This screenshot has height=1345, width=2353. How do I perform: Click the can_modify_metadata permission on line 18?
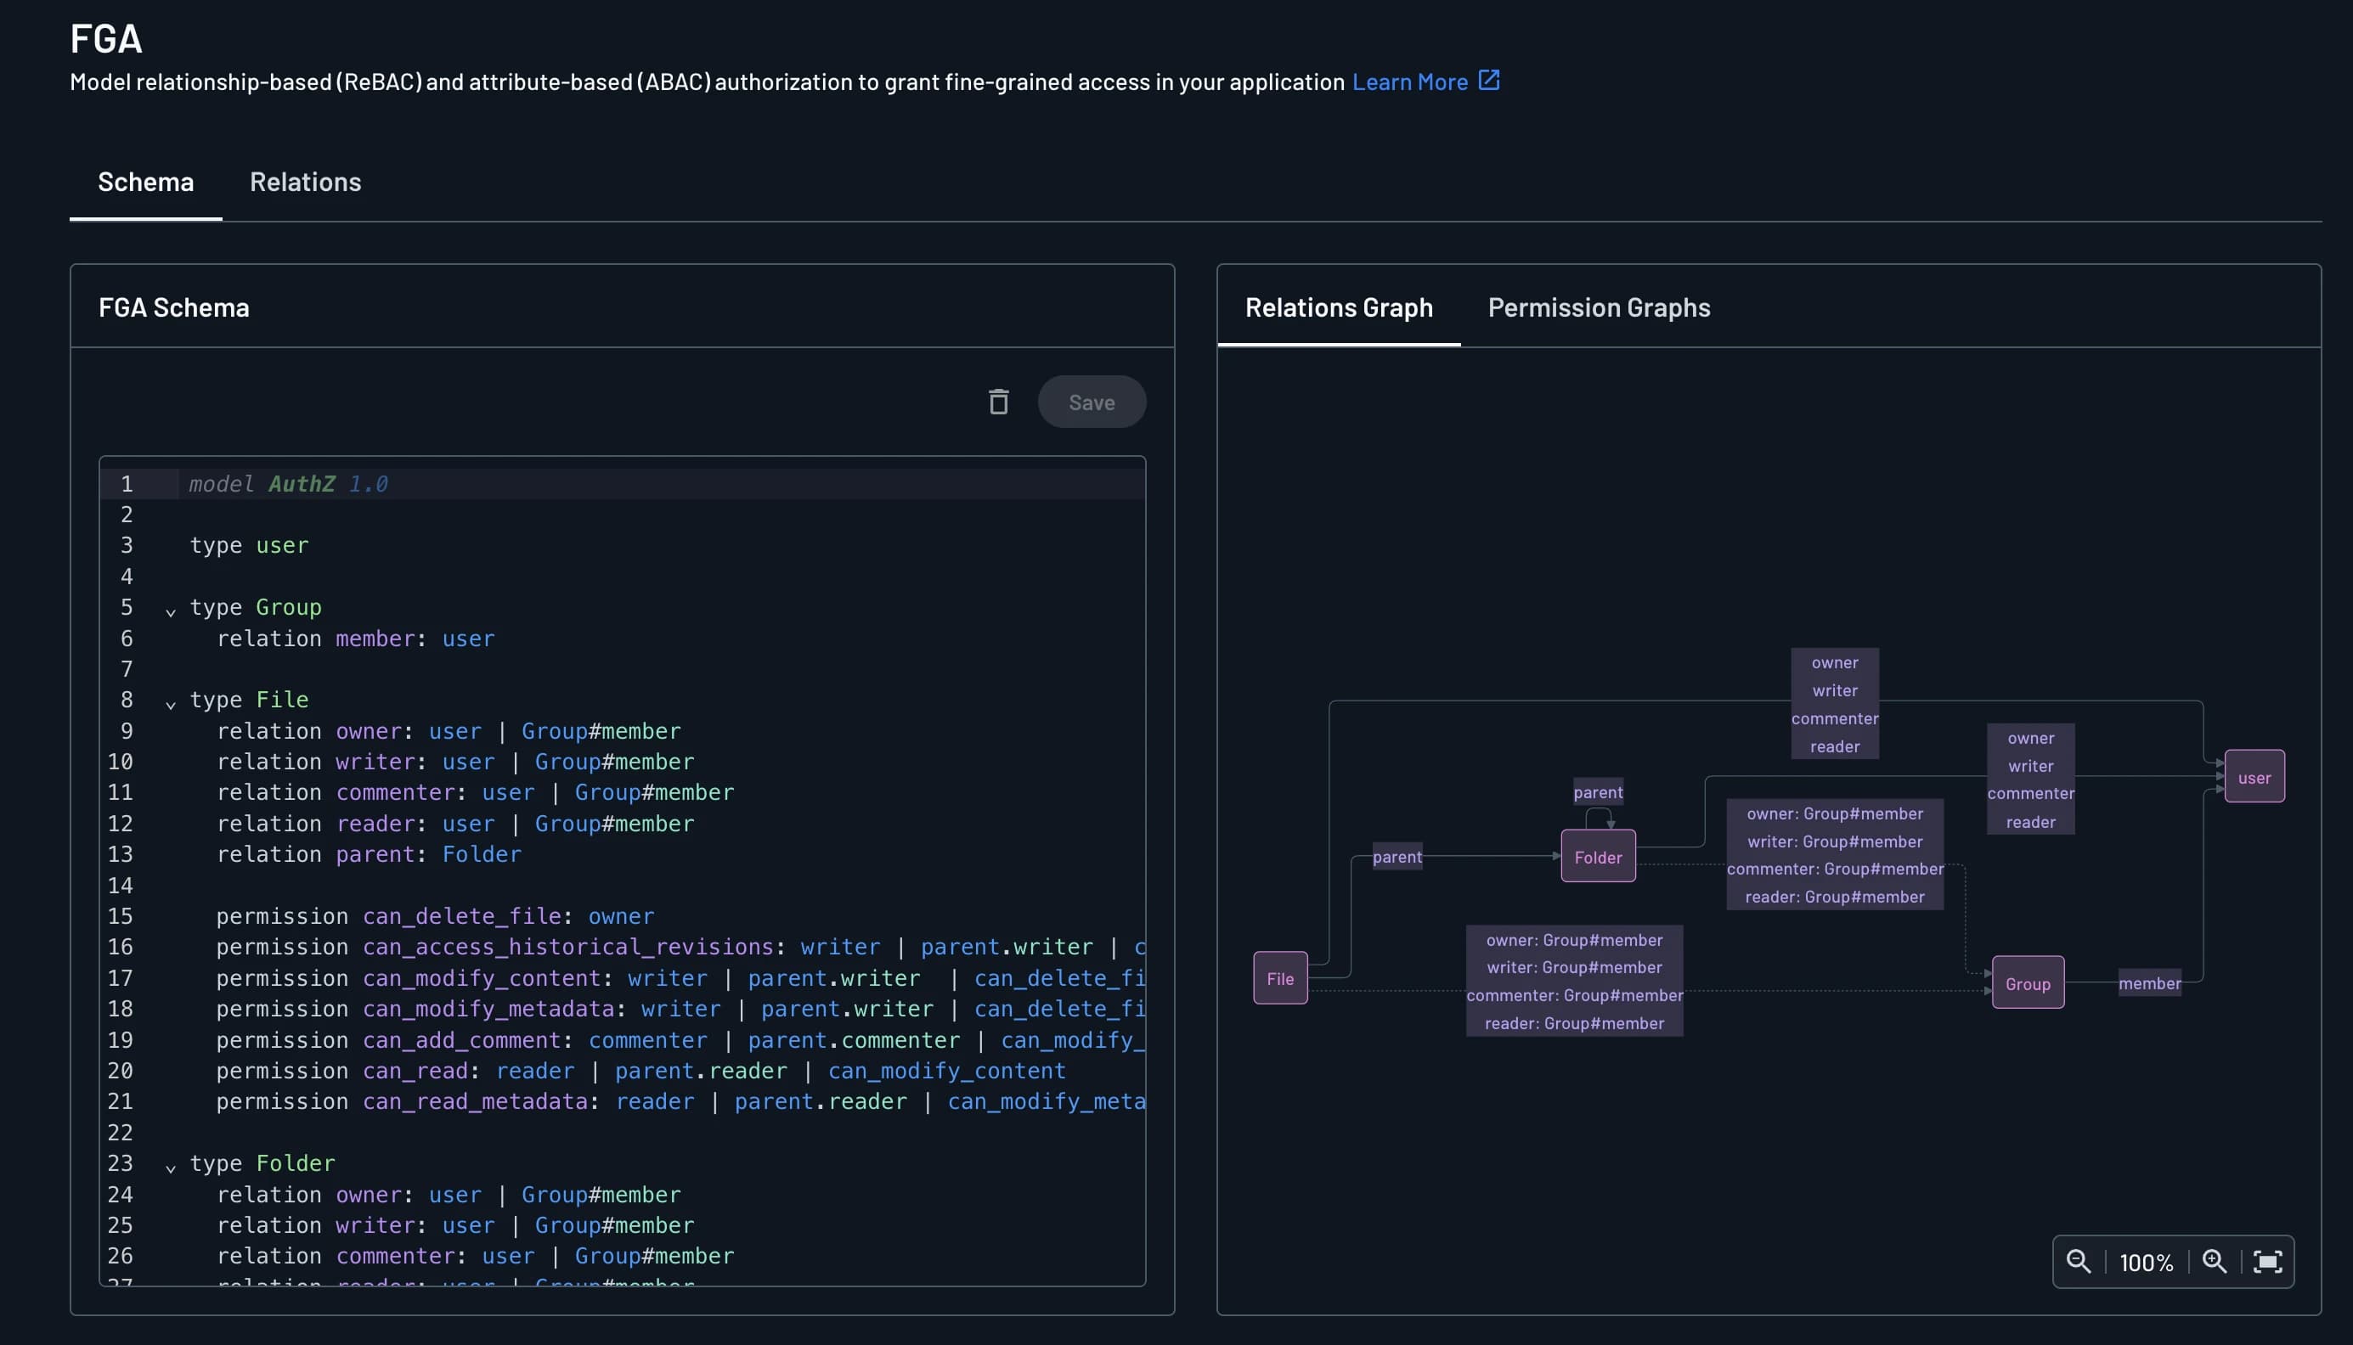pos(681,1009)
